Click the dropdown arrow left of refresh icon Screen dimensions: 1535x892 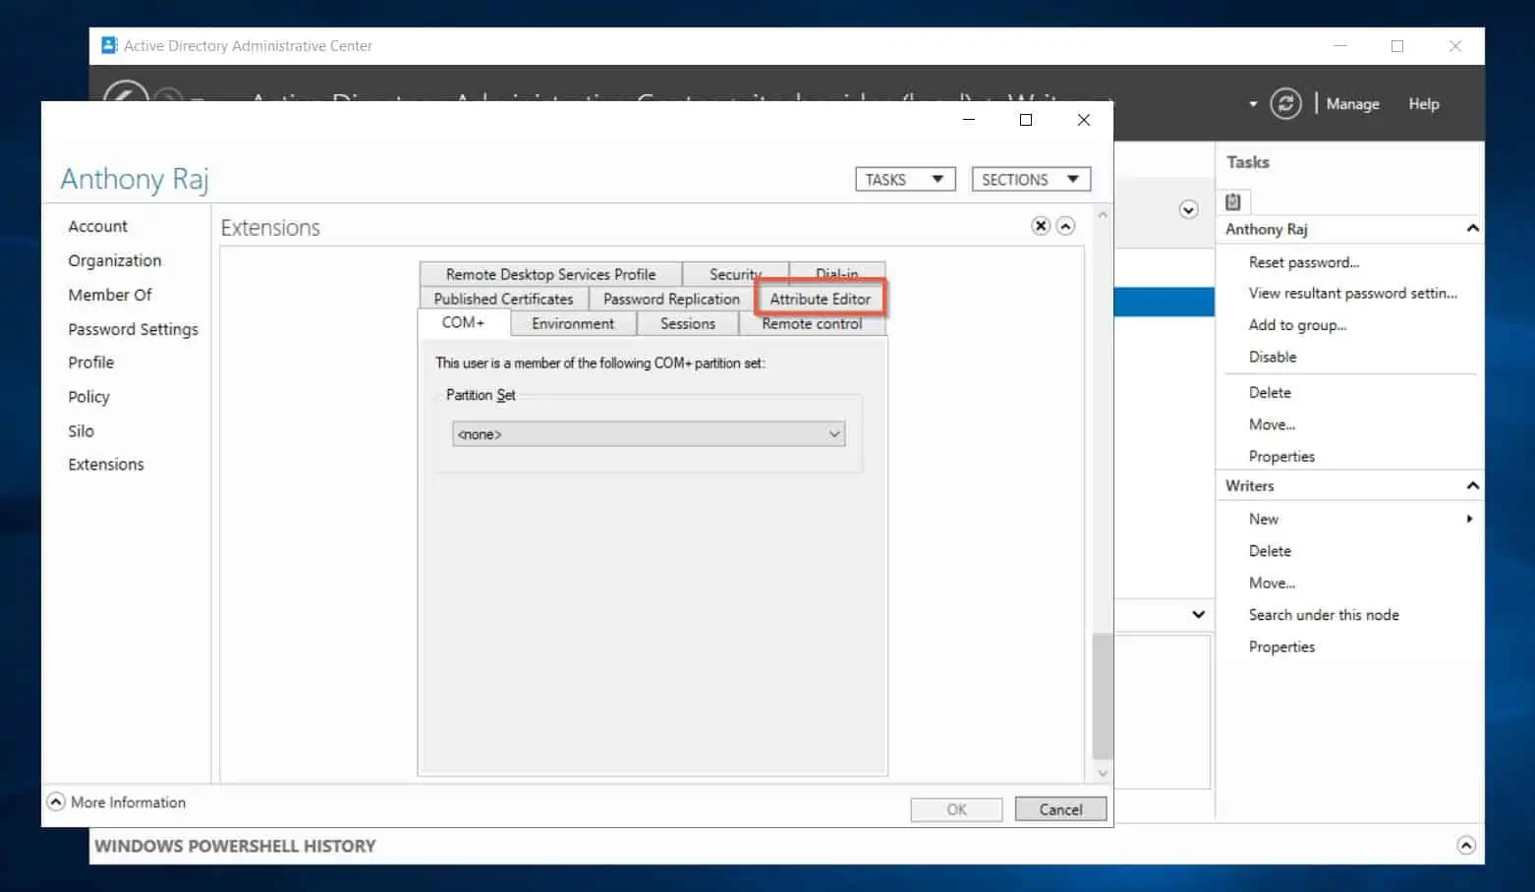(x=1253, y=103)
